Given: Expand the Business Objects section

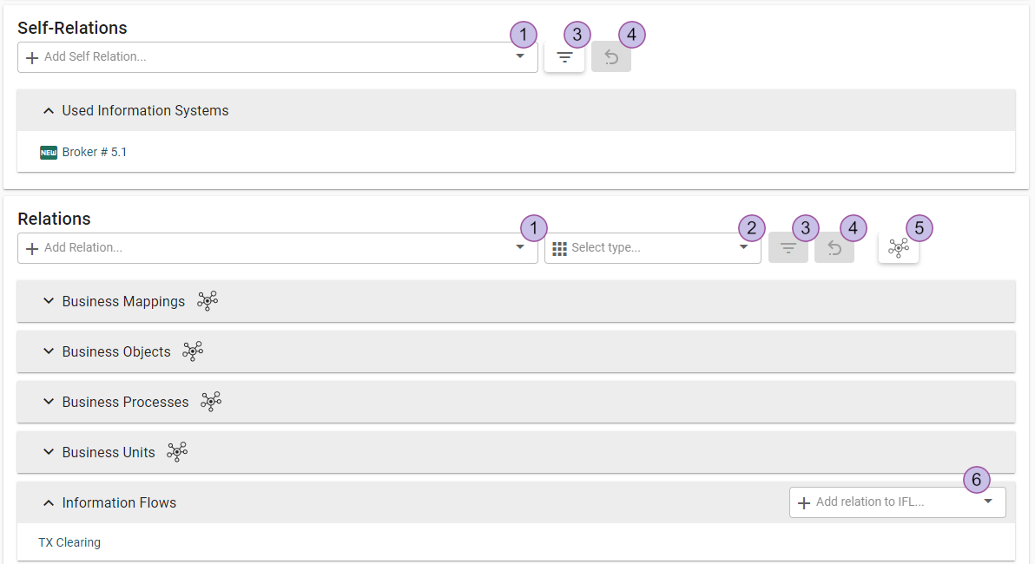Looking at the screenshot, I should pyautogui.click(x=49, y=351).
